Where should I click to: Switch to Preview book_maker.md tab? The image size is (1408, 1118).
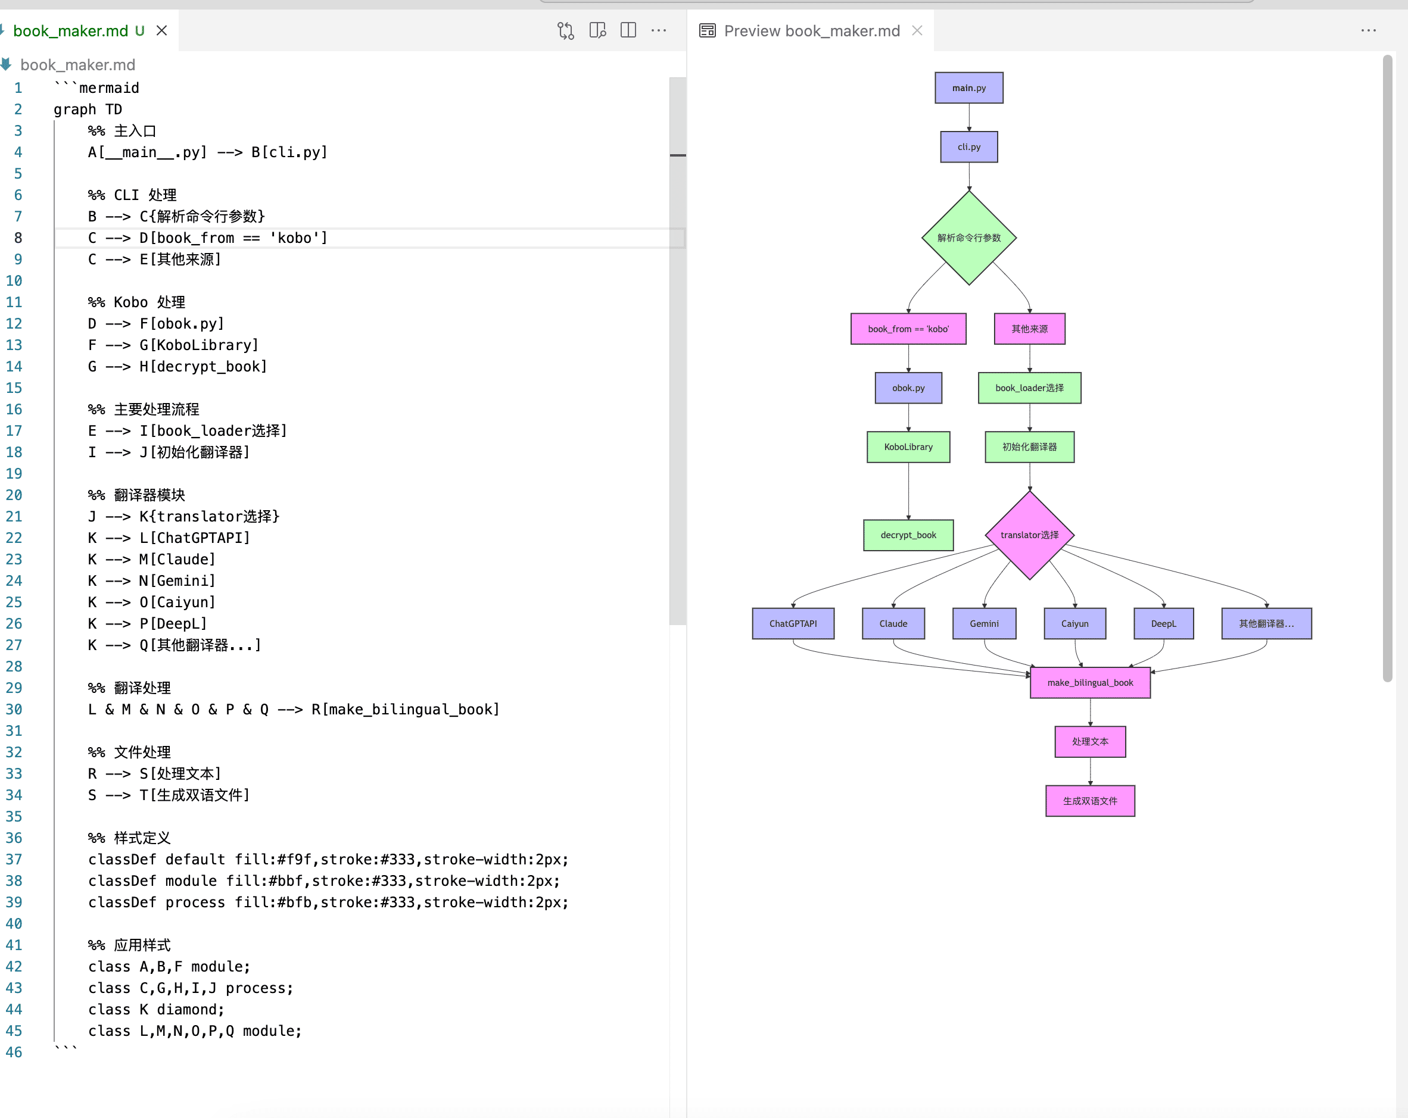[812, 31]
